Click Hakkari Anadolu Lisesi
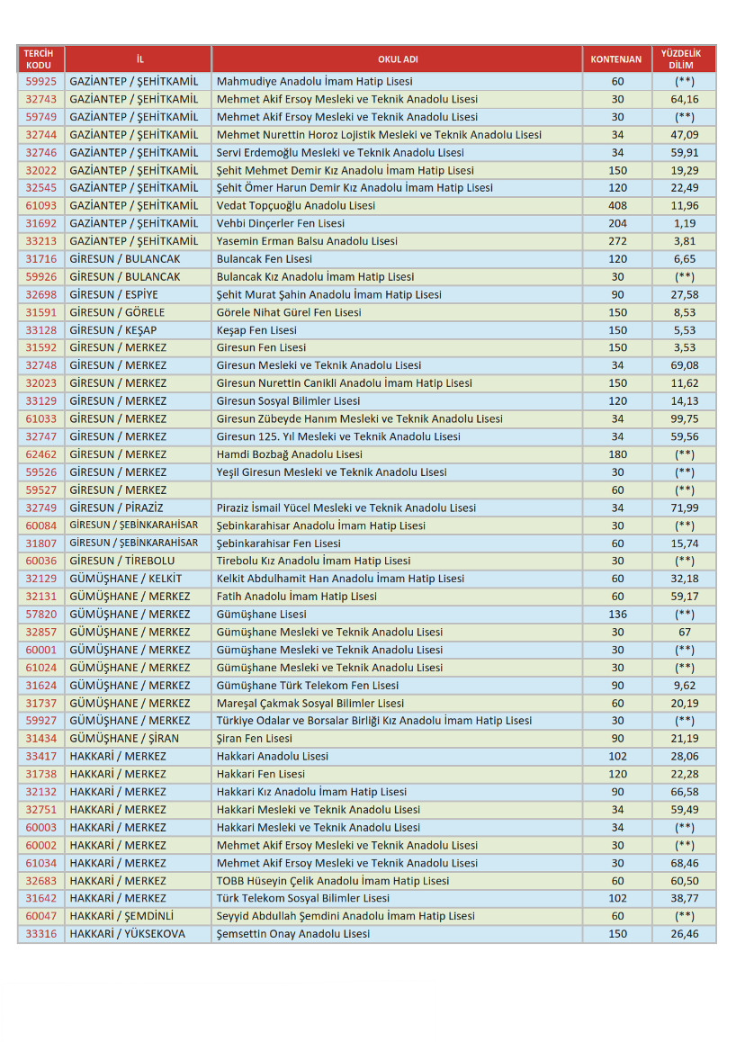This screenshot has width=736, height=1042. point(273,756)
